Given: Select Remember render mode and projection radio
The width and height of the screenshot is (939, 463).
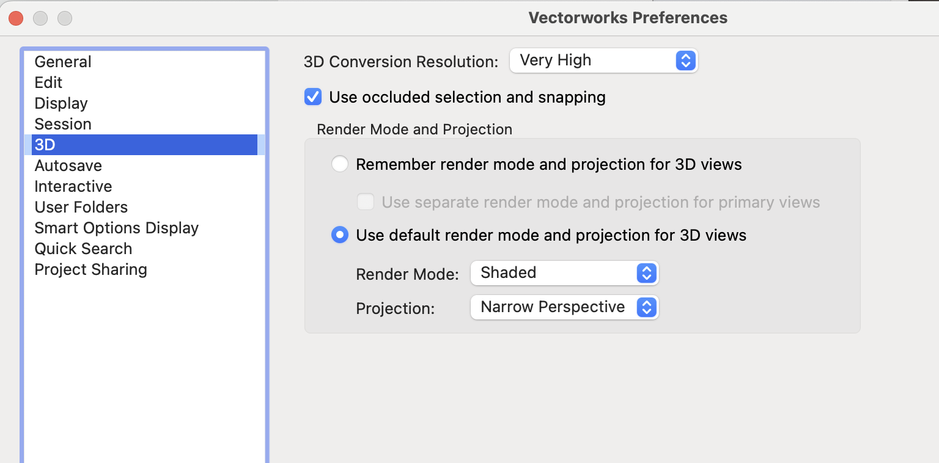Looking at the screenshot, I should coord(340,164).
